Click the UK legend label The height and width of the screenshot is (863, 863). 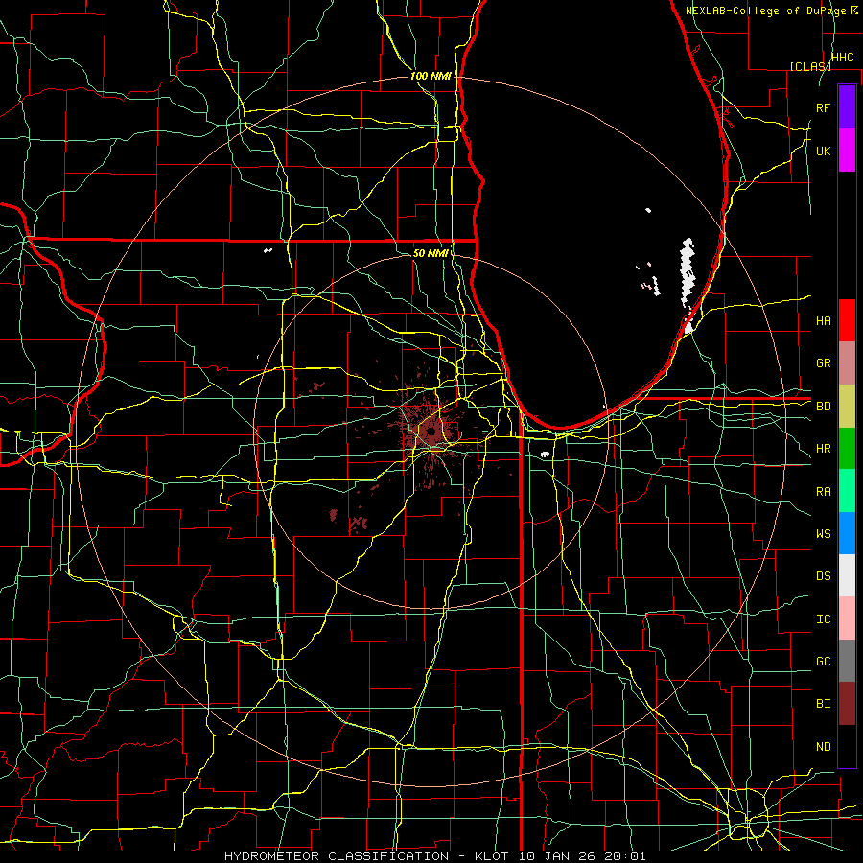(823, 151)
